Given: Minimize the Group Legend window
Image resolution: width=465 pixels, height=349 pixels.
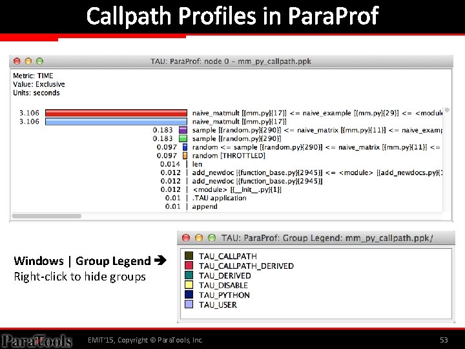Looking at the screenshot, I should (x=199, y=238).
